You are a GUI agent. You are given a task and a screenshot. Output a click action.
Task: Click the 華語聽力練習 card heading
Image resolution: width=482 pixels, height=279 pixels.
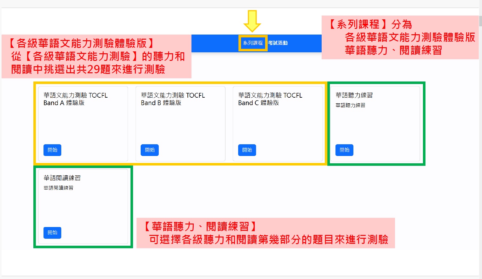click(354, 95)
